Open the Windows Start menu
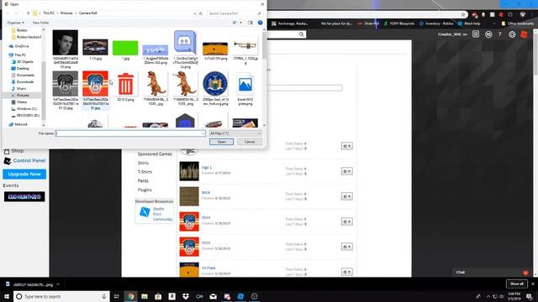 pos(7,296)
